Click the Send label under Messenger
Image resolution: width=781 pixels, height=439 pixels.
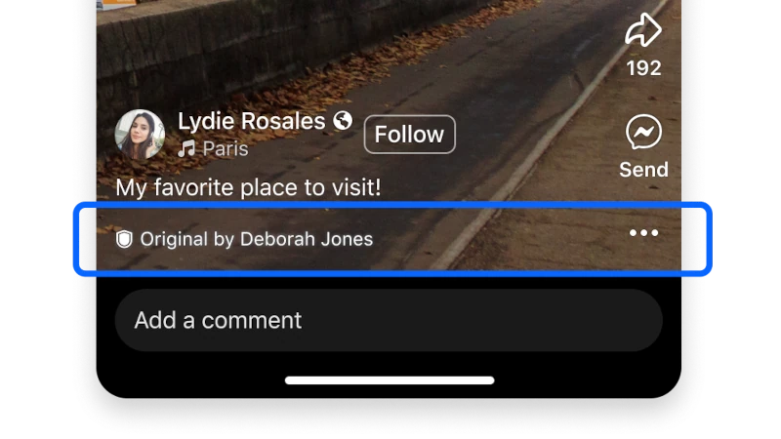pos(643,170)
